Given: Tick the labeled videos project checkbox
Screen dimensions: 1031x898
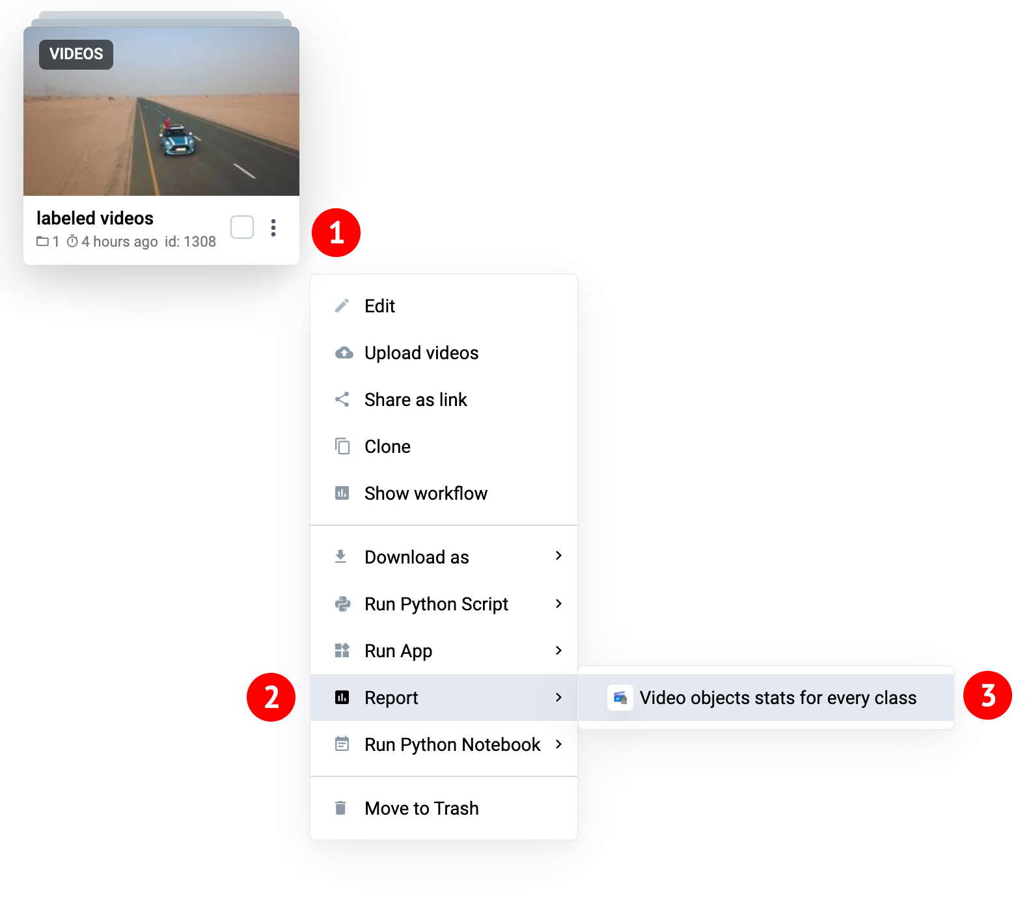Looking at the screenshot, I should (x=242, y=227).
